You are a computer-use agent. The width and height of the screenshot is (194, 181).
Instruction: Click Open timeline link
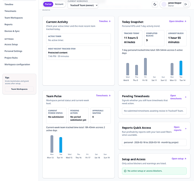pyautogui.click(x=178, y=21)
